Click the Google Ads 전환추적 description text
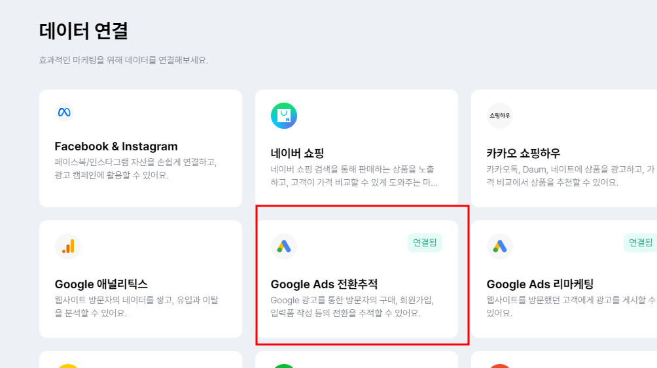Image resolution: width=657 pixels, height=368 pixels. pyautogui.click(x=352, y=307)
